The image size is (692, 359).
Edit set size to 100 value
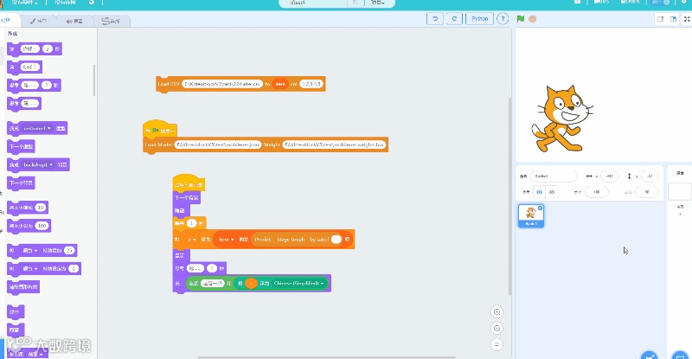(x=42, y=226)
